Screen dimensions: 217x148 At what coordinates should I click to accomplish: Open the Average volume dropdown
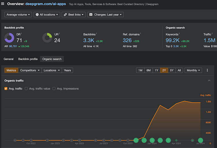18,14
